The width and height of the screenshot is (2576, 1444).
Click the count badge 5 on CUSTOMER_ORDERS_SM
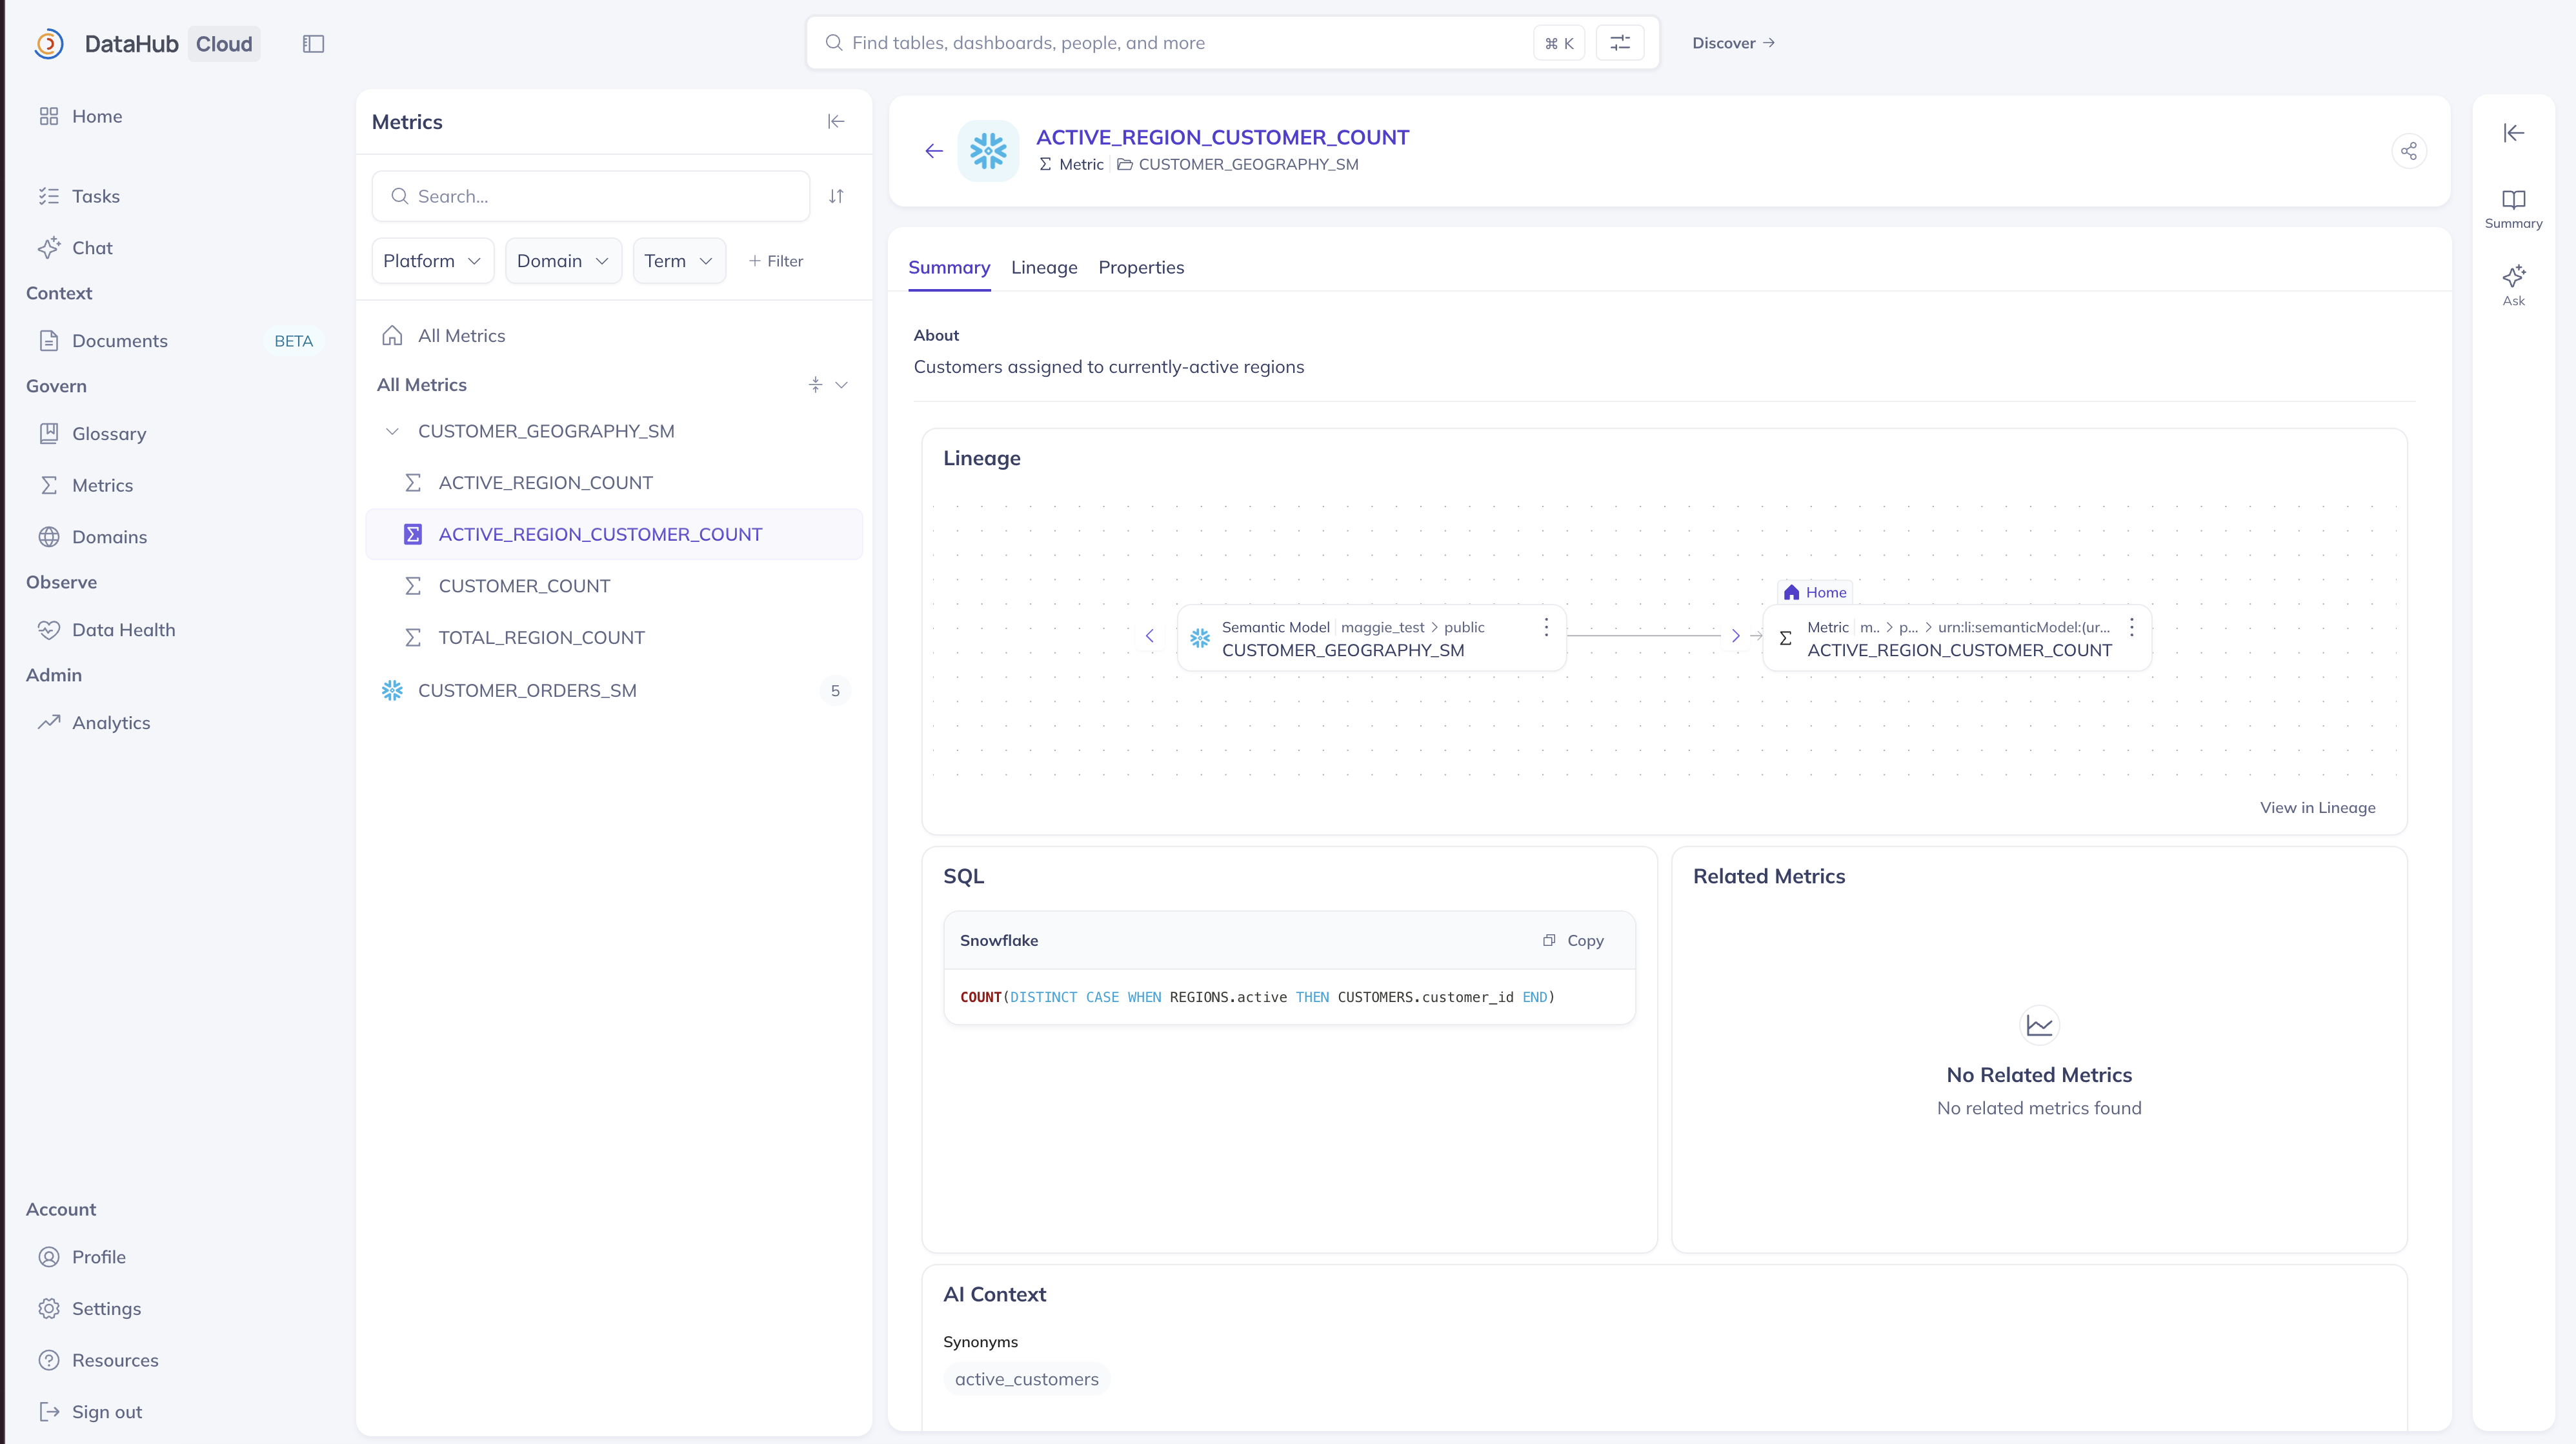tap(835, 691)
